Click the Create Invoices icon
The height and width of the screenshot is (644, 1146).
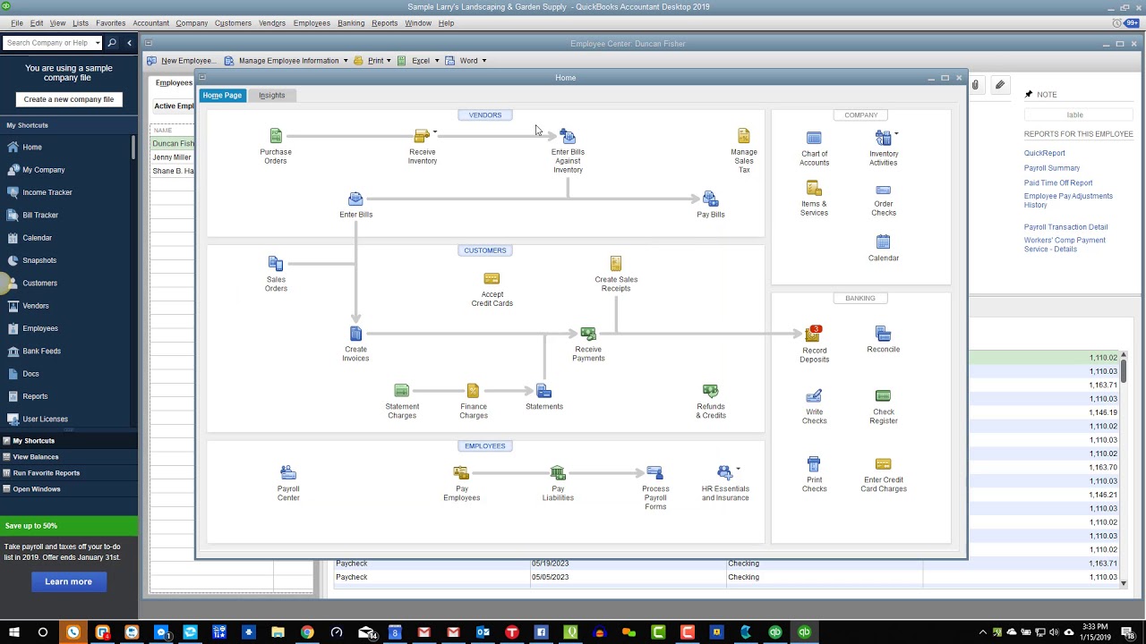(x=355, y=334)
